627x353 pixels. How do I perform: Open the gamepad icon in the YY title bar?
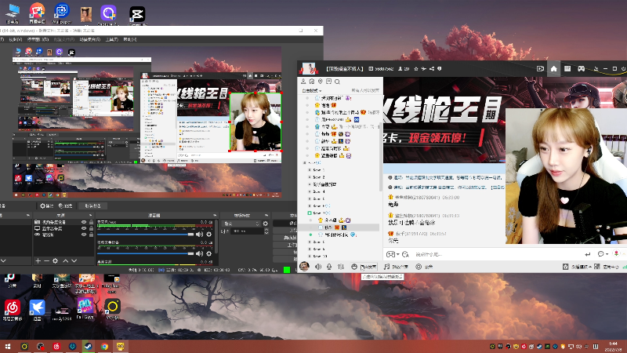pos(581,68)
